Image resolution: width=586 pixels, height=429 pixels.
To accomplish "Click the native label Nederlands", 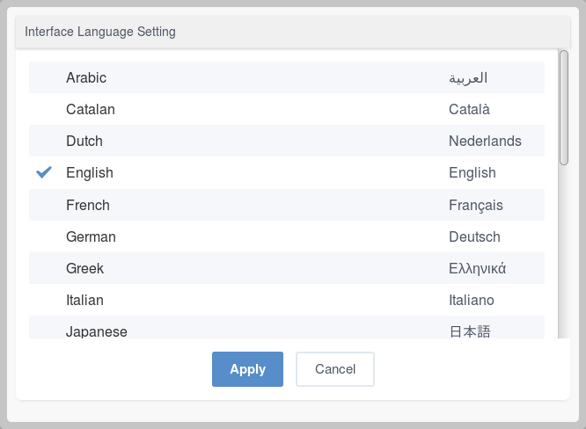I will (x=485, y=142).
